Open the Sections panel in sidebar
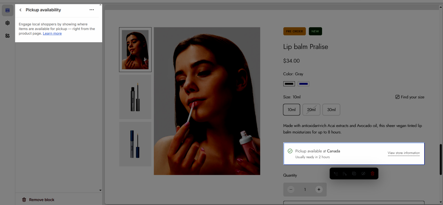 tap(7, 10)
